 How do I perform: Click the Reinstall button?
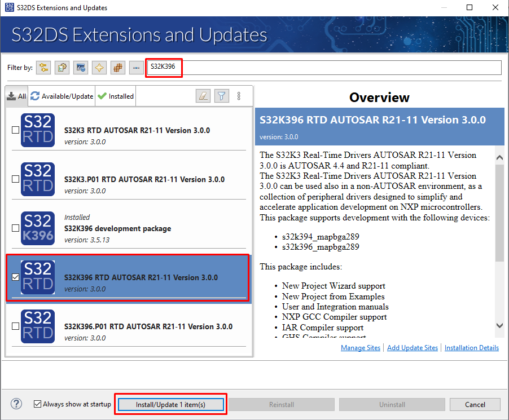point(282,404)
